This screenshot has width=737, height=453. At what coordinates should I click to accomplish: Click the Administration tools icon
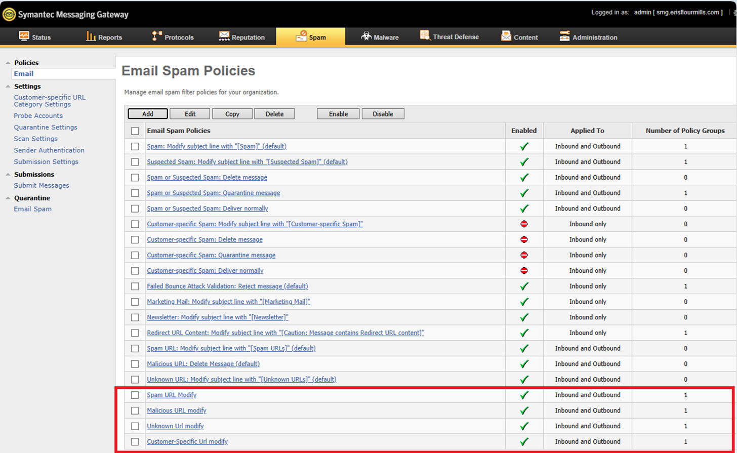click(565, 36)
